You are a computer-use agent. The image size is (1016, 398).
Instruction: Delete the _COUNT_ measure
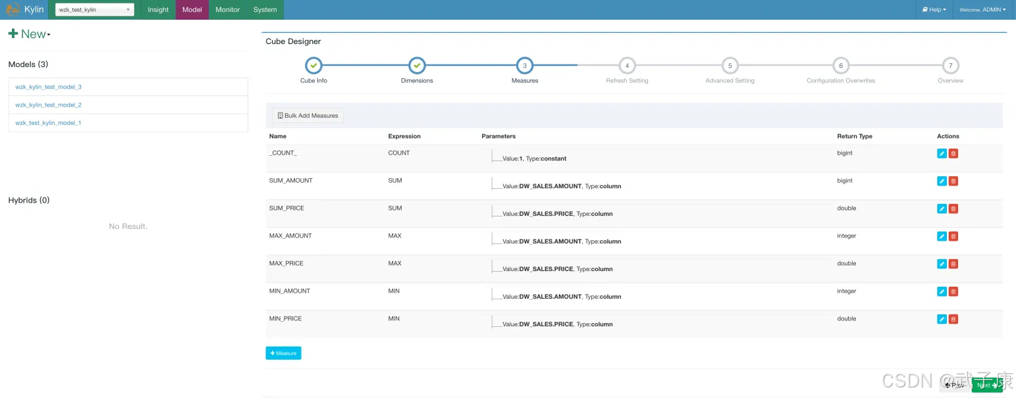pyautogui.click(x=953, y=153)
